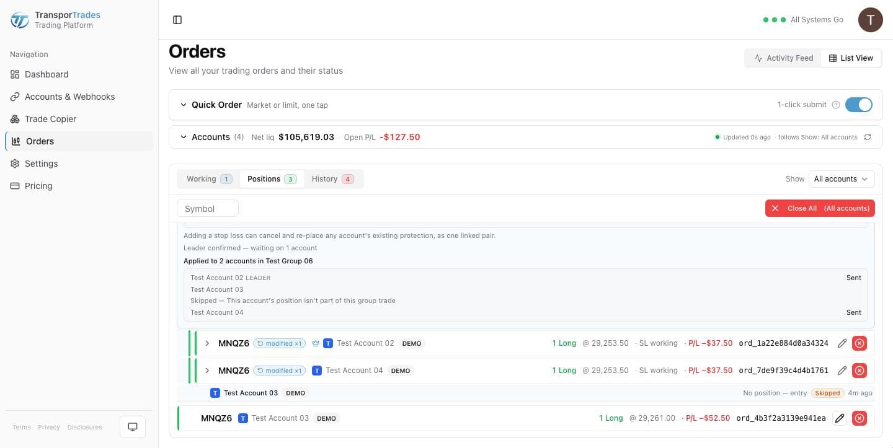Refresh the accounts summary
Image resolution: width=893 pixels, height=448 pixels.
868,137
